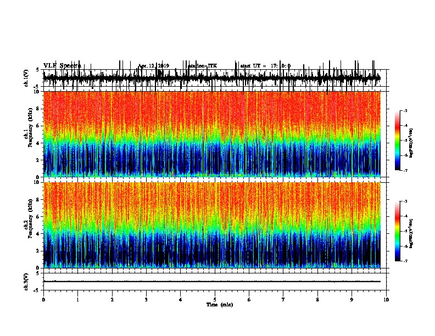Viewport: 435px width, 336px height.
Task: Select the date label "Apr. 12, 2019"
Action: 154,66
